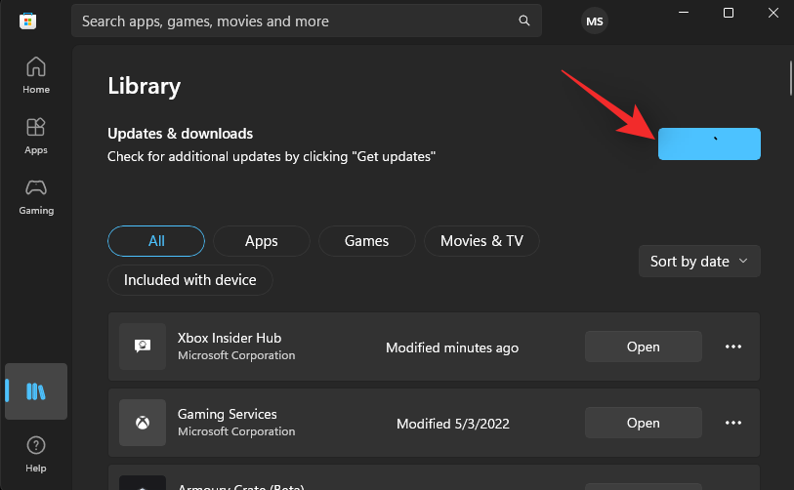Click the Gaming Services app icon
The width and height of the screenshot is (794, 490).
pyautogui.click(x=143, y=423)
